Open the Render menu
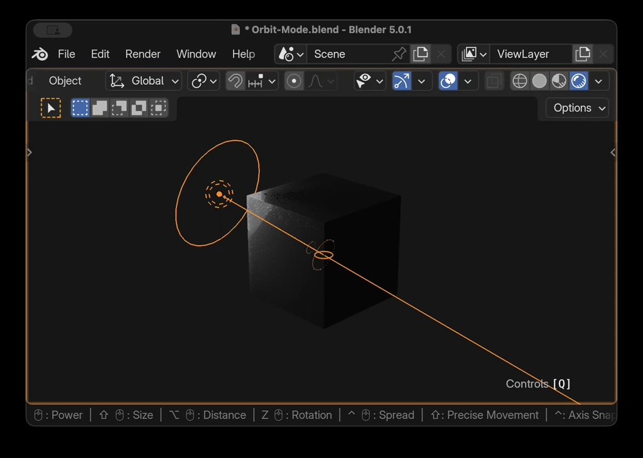Viewport: 643px width, 458px height. click(x=143, y=54)
